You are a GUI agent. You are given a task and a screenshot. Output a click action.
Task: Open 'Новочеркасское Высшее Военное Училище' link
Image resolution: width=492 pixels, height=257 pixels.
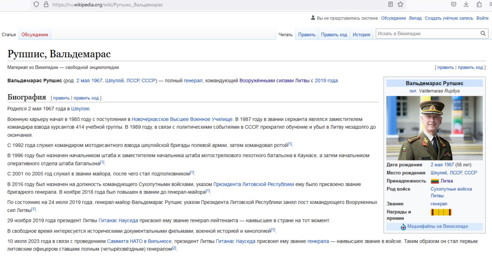182,119
